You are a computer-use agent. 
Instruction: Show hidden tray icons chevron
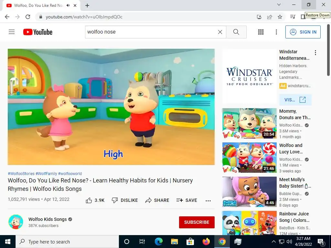[x=273, y=242]
